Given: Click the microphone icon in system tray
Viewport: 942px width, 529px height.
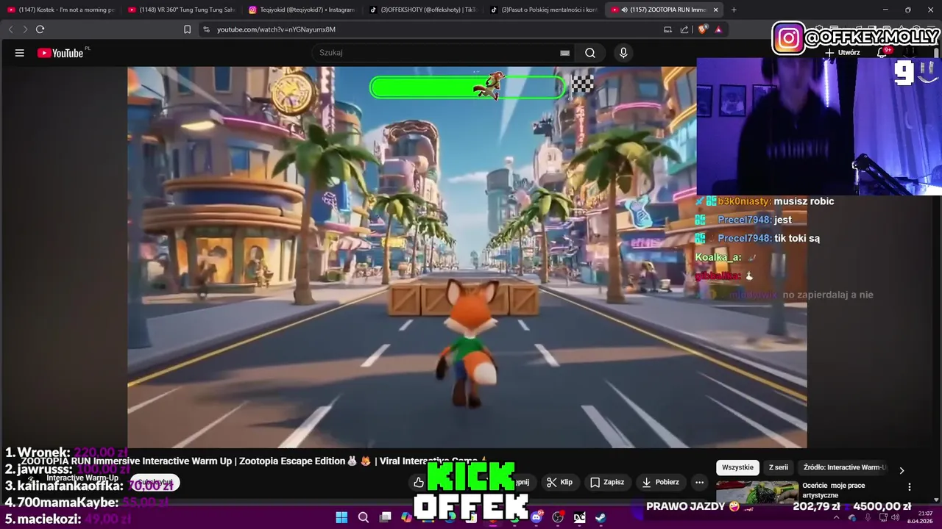Looking at the screenshot, I should pyautogui.click(x=867, y=517).
